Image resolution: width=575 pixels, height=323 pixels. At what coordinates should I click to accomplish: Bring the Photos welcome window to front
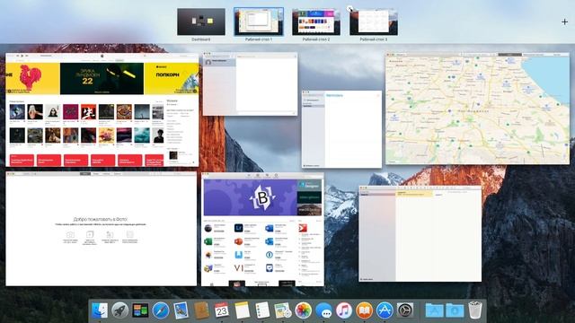pyautogui.click(x=101, y=229)
